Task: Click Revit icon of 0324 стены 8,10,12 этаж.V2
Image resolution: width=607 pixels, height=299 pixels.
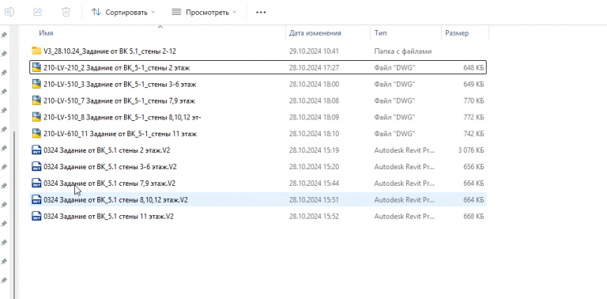Action: pyautogui.click(x=36, y=199)
